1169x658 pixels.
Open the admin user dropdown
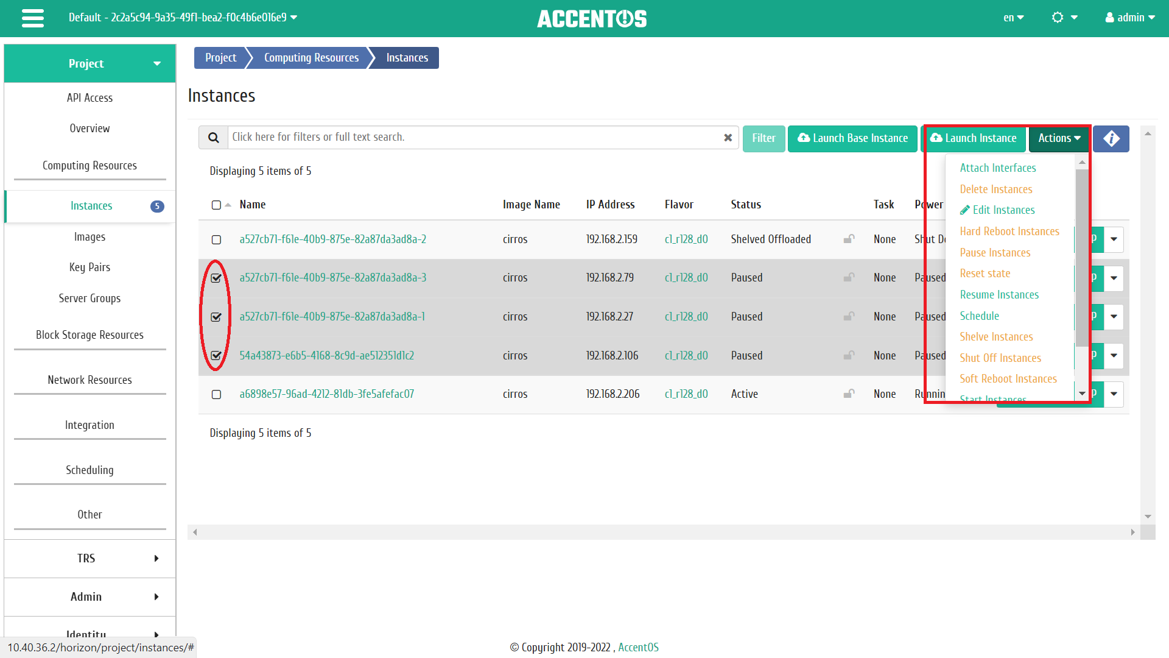[x=1130, y=18]
